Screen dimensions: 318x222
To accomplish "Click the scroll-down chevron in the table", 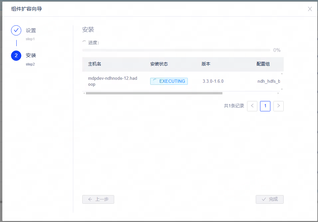I will (x=281, y=89).
